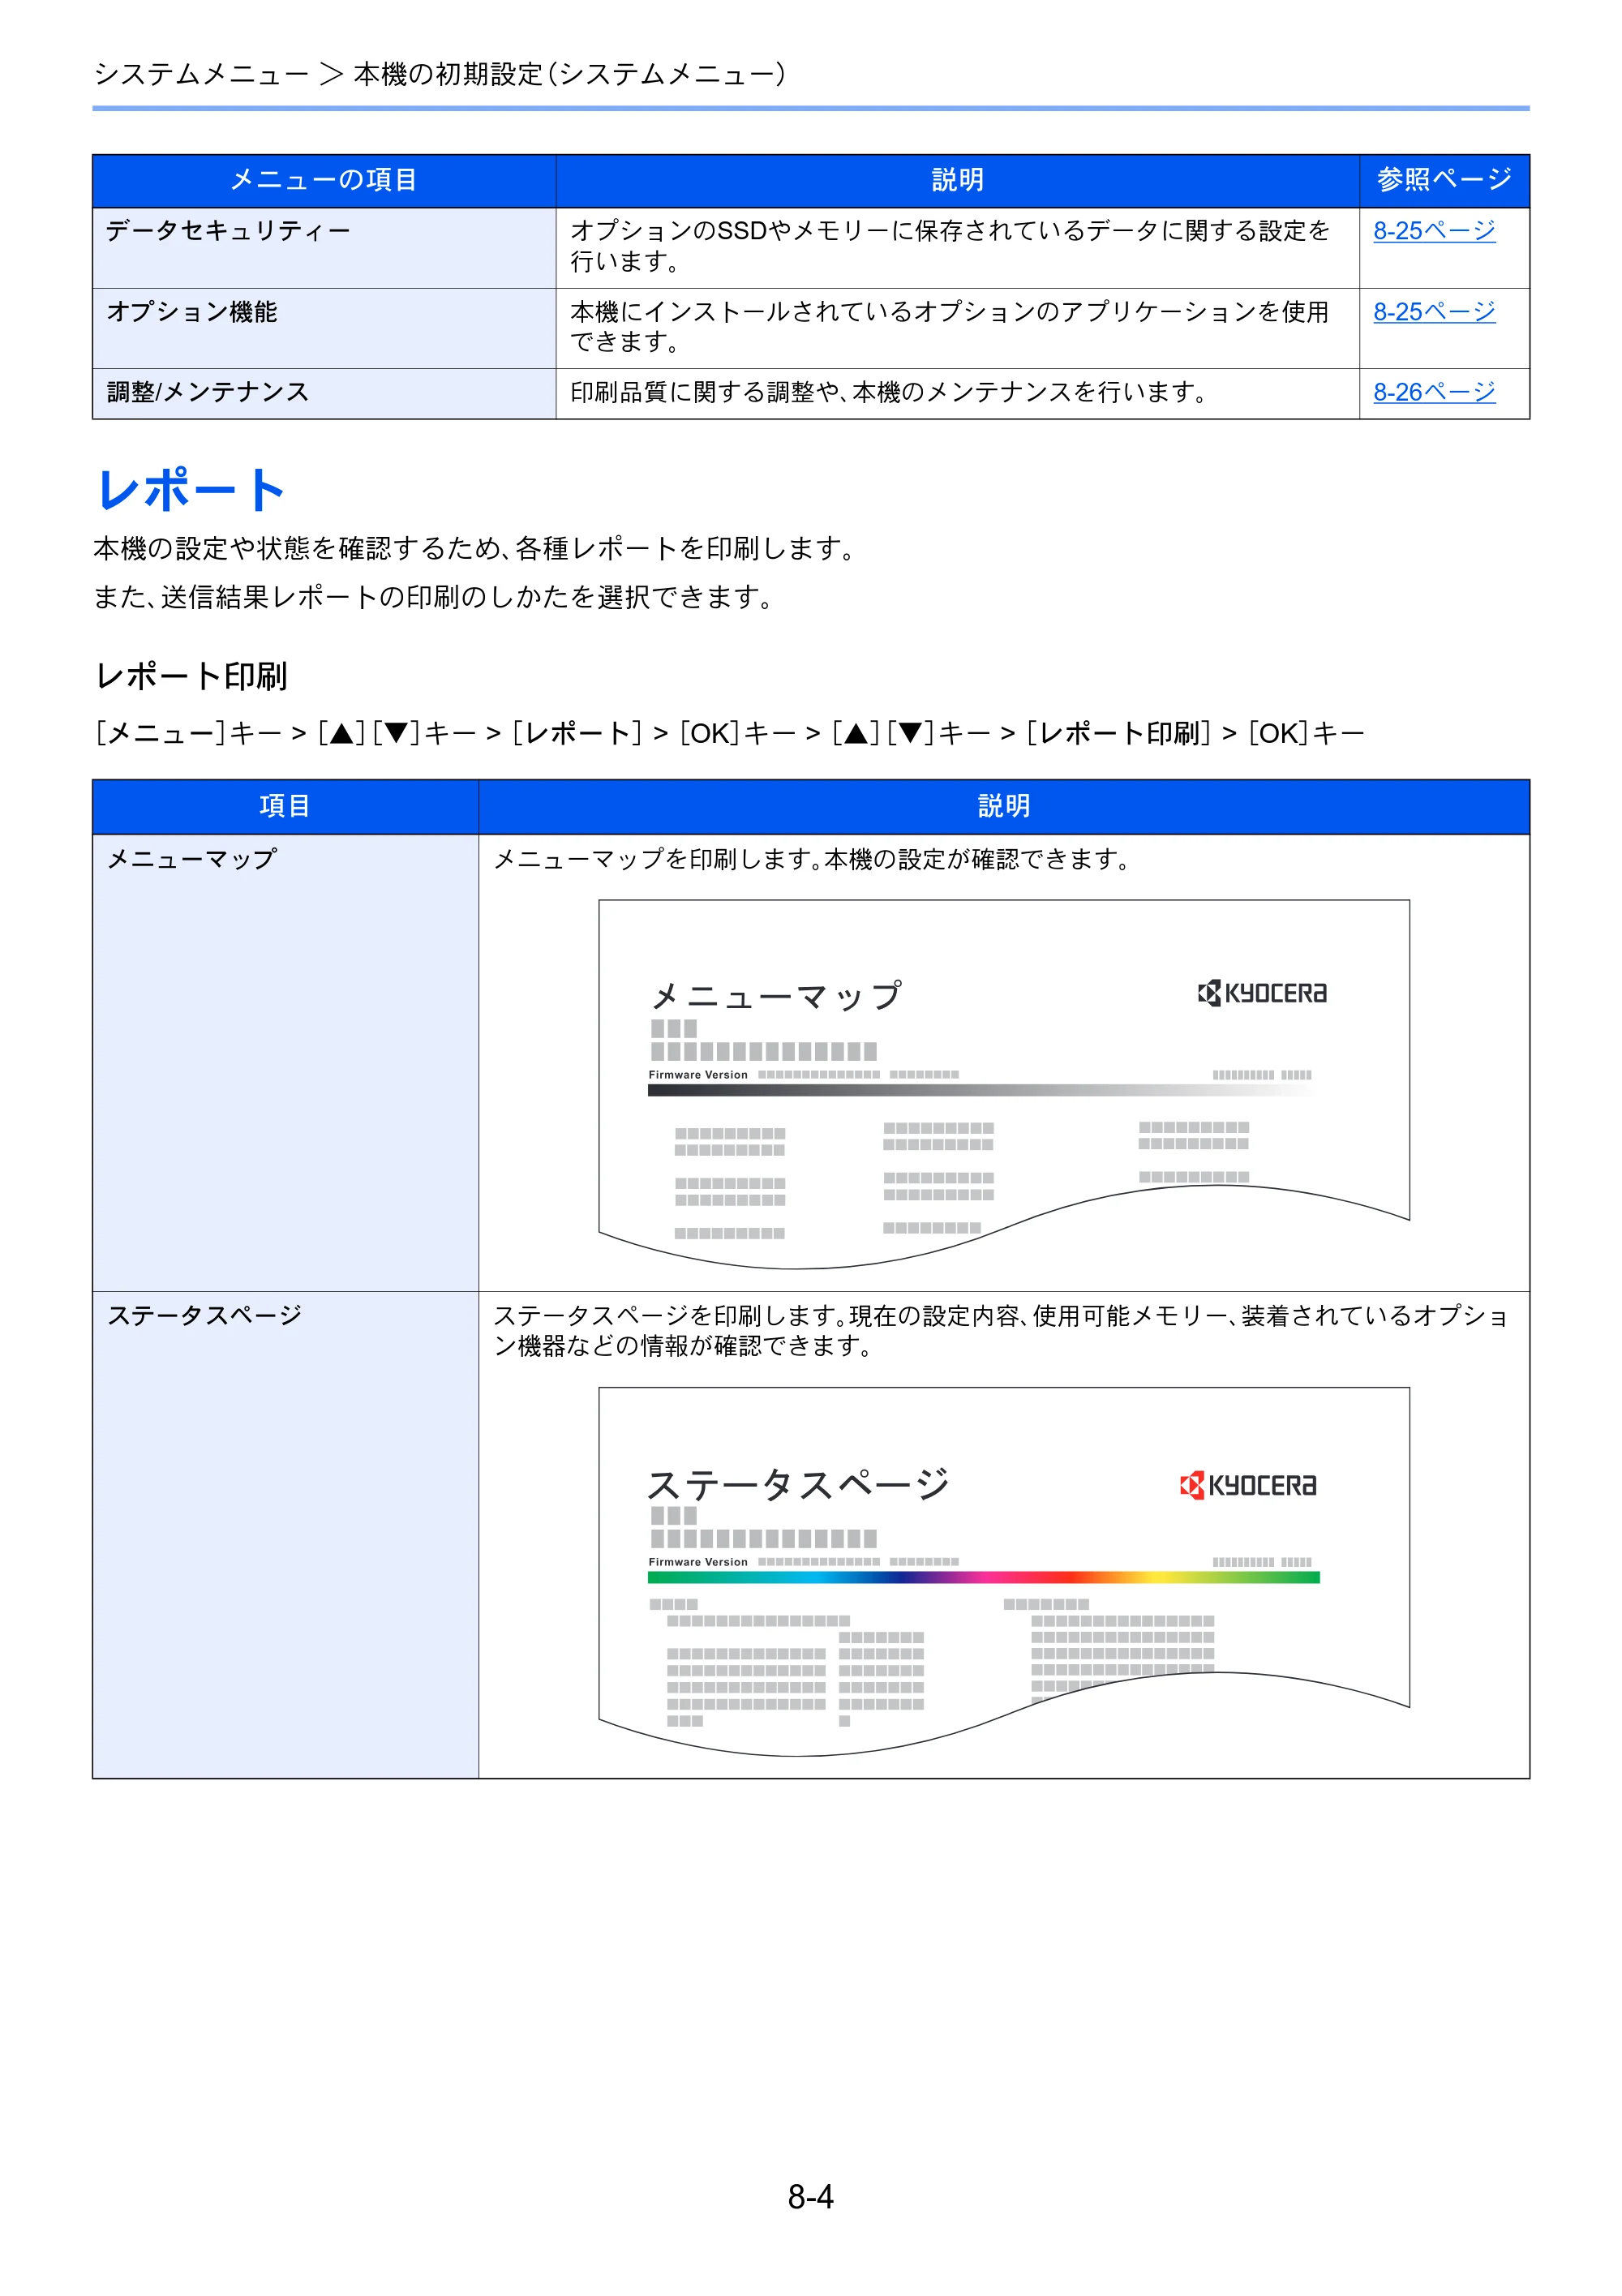Click the メニューの項目 column header
This screenshot has width=1622, height=2296.
[x=324, y=180]
